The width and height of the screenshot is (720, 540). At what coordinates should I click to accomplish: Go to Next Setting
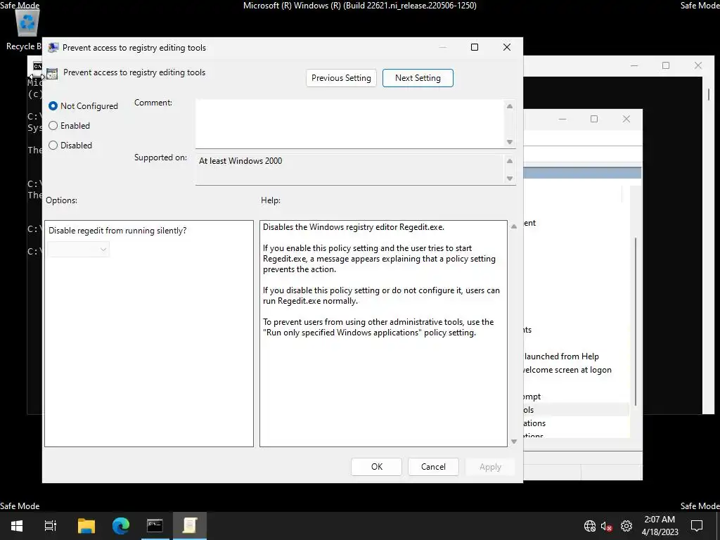418,78
